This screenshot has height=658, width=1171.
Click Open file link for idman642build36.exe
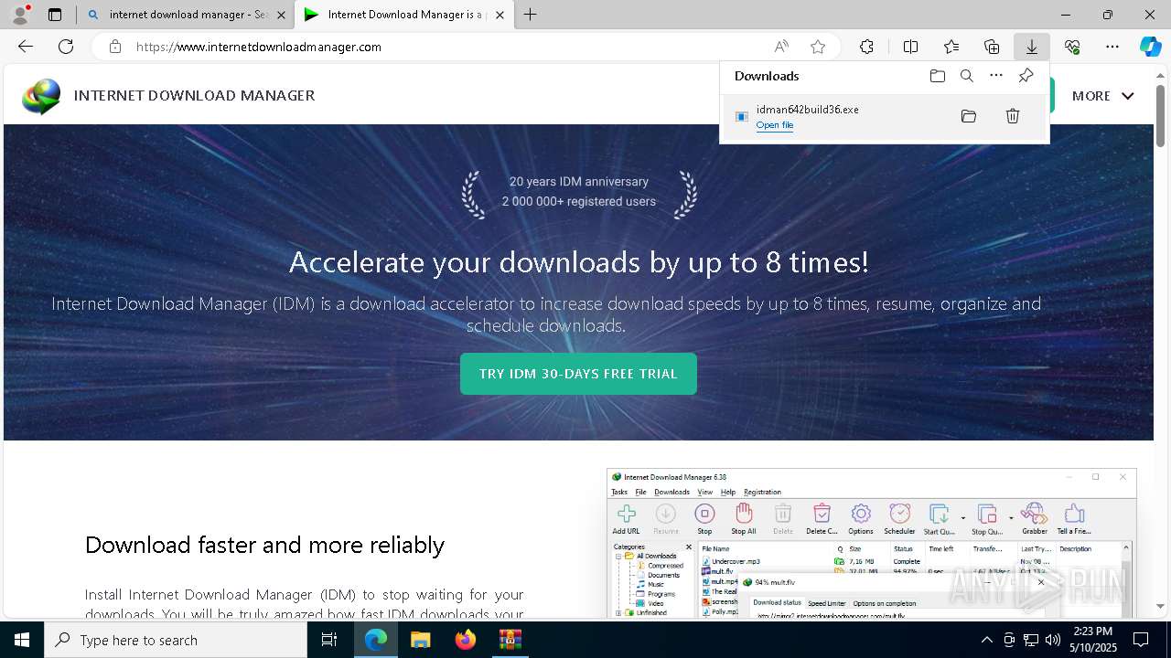pyautogui.click(x=775, y=125)
